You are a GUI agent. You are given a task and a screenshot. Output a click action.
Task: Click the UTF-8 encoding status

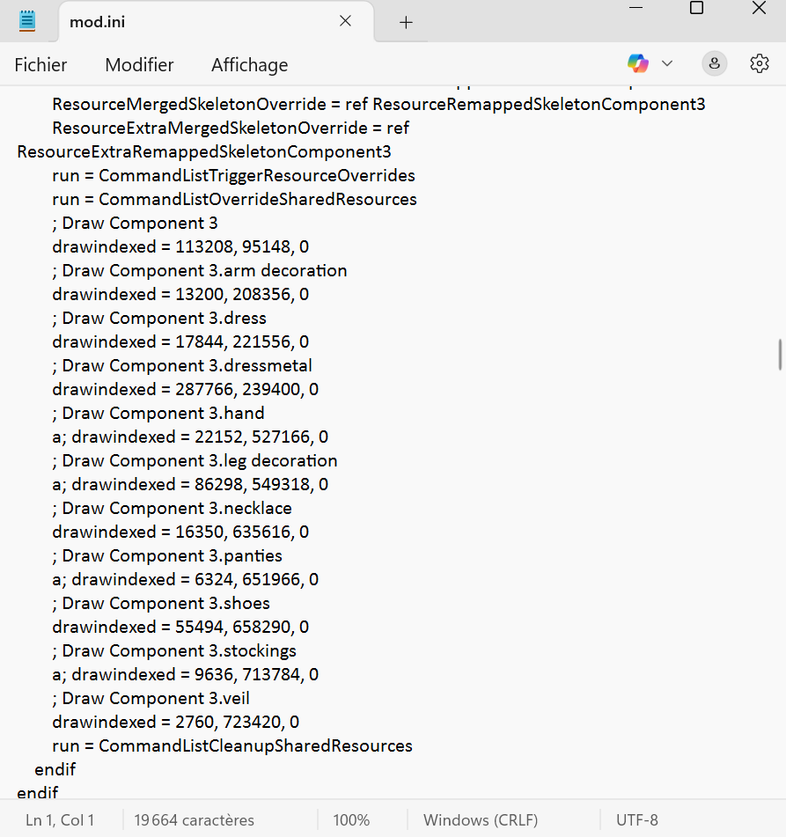coord(637,820)
